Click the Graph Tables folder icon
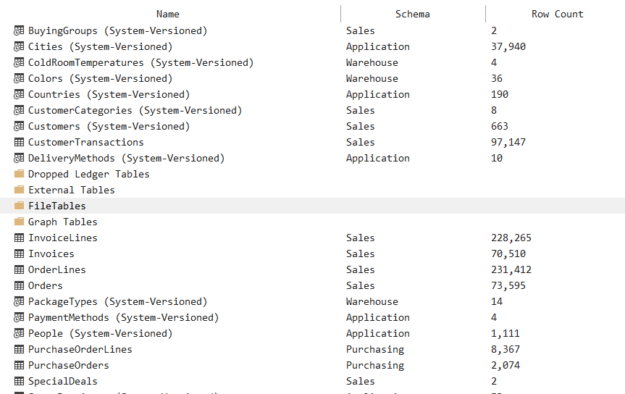This screenshot has width=625, height=394. (x=19, y=222)
